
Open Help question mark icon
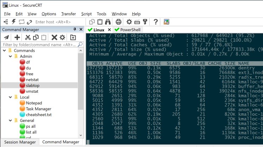click(156, 22)
